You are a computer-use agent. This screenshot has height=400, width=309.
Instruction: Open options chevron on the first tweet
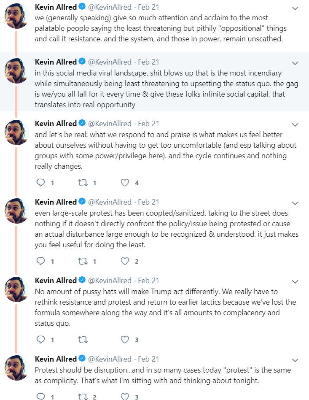(x=295, y=8)
